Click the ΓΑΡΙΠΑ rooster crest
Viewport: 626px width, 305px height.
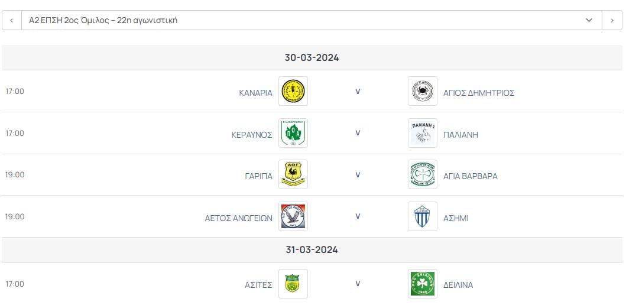[x=293, y=174]
